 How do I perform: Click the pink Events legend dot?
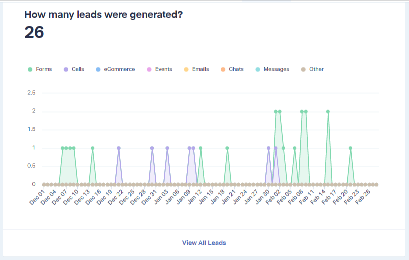pos(149,69)
